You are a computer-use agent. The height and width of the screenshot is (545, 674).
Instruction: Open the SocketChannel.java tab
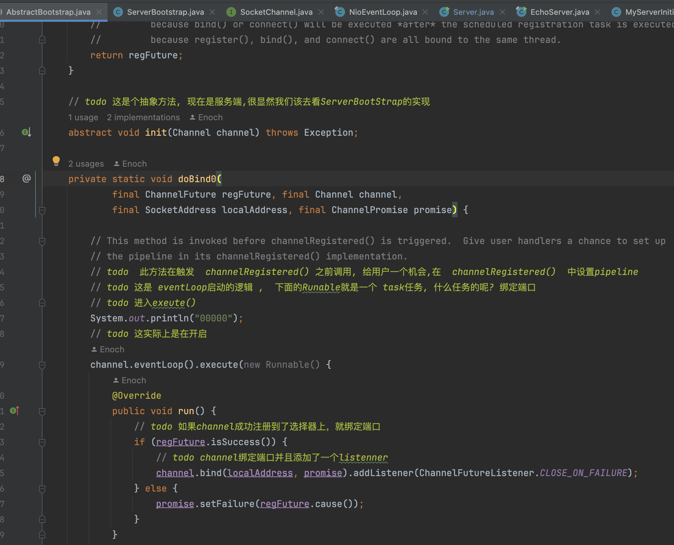[x=276, y=12]
